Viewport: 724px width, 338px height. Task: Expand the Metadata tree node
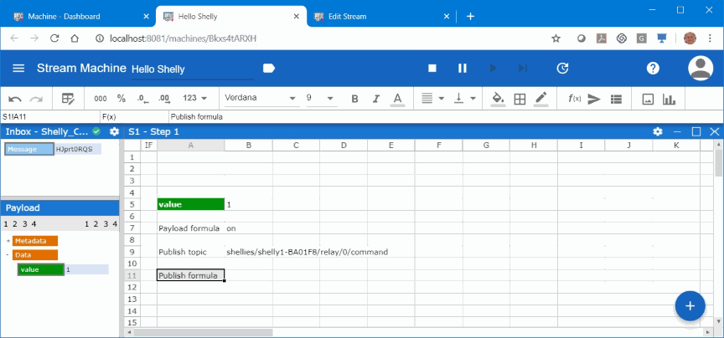8,241
